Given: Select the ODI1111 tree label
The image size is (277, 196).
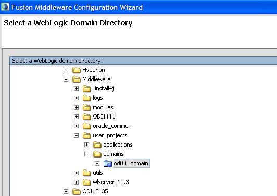Looking at the screenshot, I should [x=104, y=116].
